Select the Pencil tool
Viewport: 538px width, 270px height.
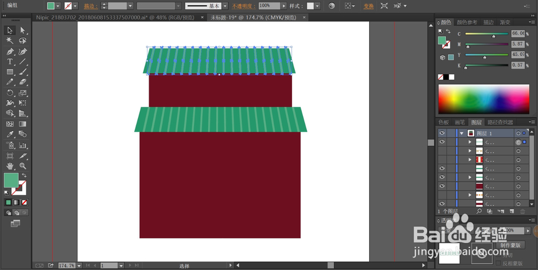(x=10, y=82)
